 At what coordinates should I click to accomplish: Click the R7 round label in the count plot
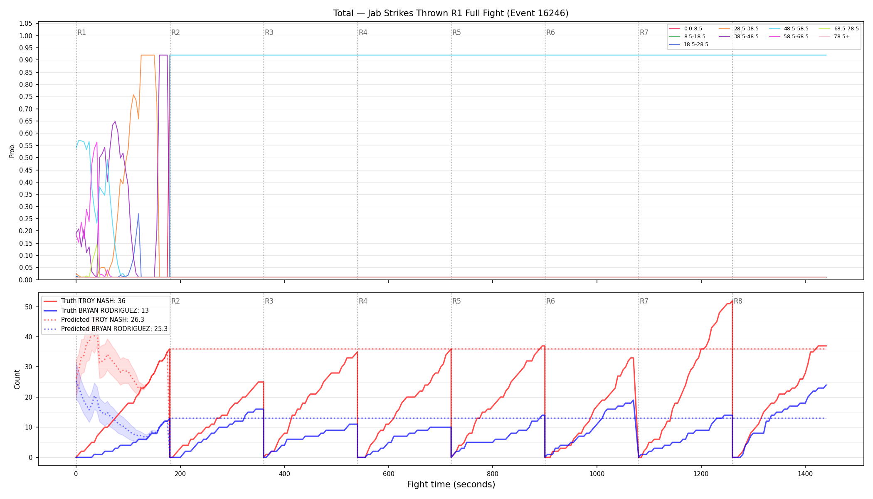point(644,301)
